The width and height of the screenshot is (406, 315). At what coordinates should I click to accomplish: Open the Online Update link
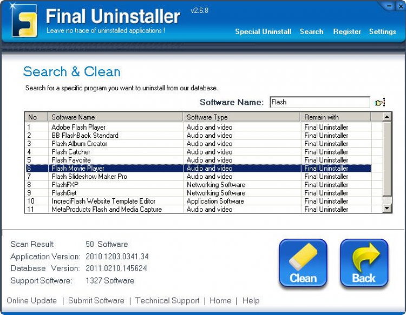pos(31,300)
